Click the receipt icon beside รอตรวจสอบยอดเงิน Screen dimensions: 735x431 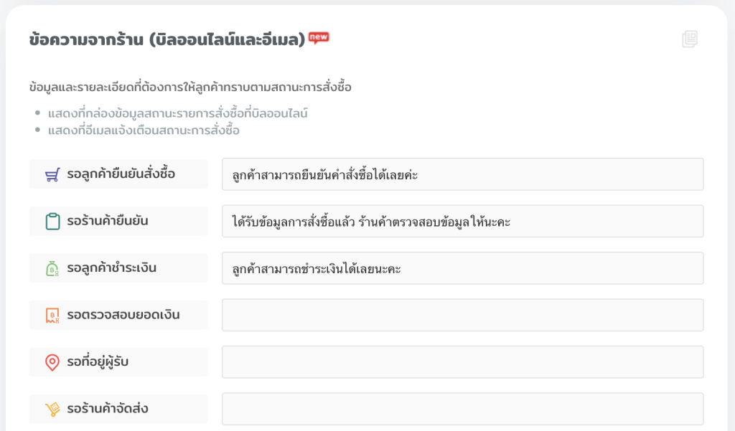click(x=52, y=316)
